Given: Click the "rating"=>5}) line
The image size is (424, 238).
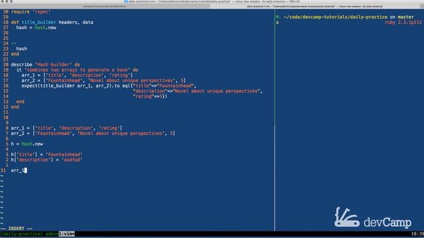Looking at the screenshot, I should (x=150, y=97).
